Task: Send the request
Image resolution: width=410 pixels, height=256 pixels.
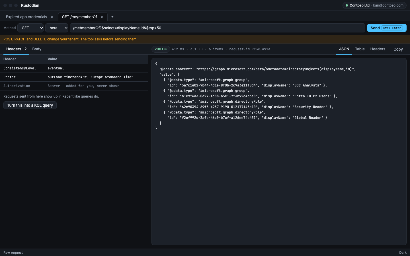Action: coord(387,28)
